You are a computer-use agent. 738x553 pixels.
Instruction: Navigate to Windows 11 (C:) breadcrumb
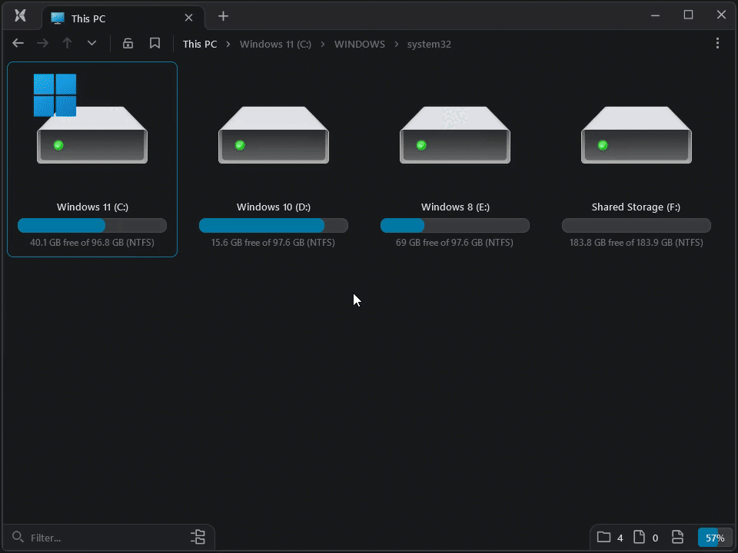pos(275,45)
